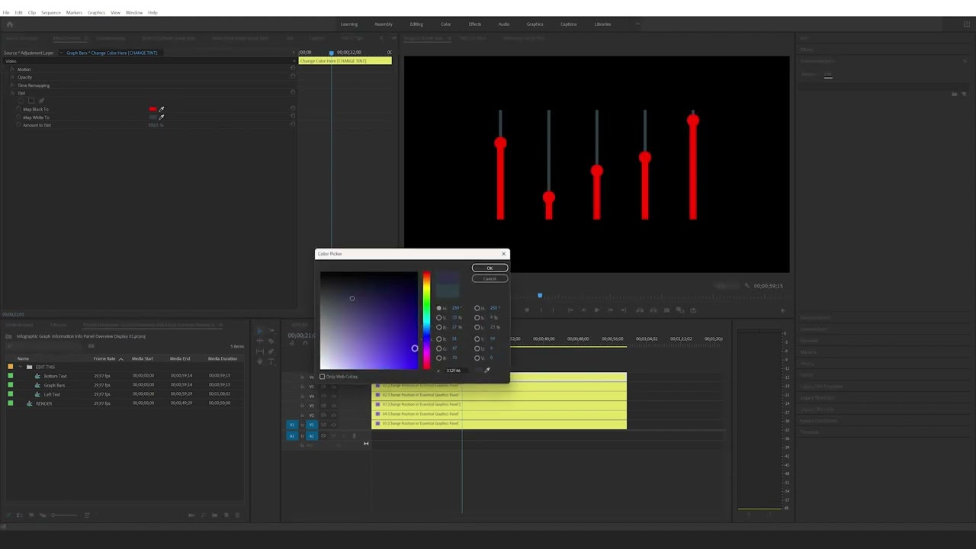Toggle animation stopwatch for Amount to Tint
Screen dimensions: 976x549
(x=18, y=125)
